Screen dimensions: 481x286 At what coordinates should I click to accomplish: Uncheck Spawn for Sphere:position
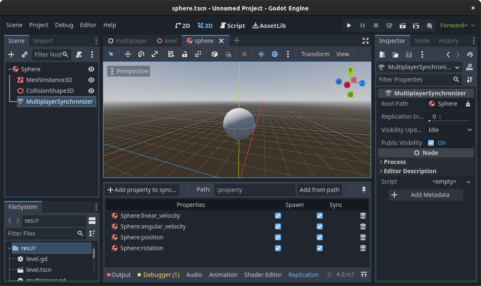278,237
